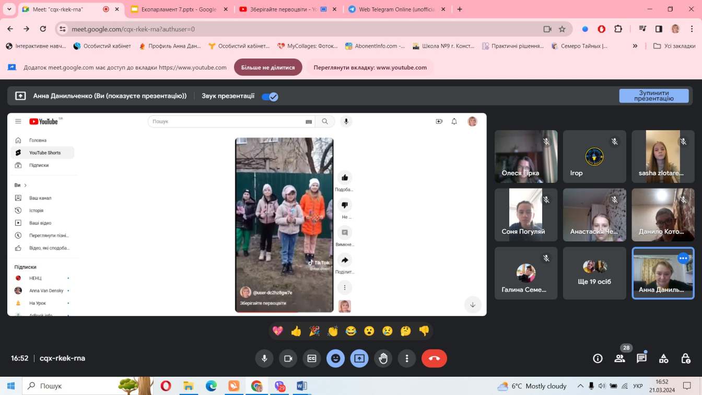
Task: Send the heart emoji reaction
Action: coord(278,331)
